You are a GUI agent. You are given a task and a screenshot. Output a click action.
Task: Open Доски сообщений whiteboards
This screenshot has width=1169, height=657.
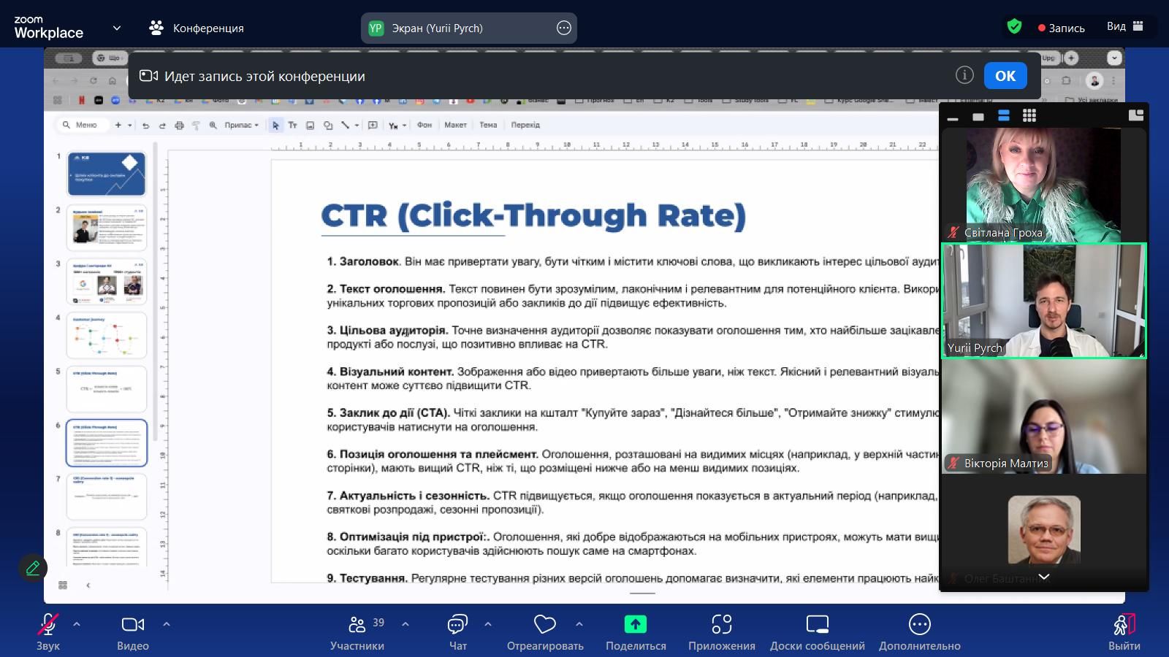[x=818, y=631]
